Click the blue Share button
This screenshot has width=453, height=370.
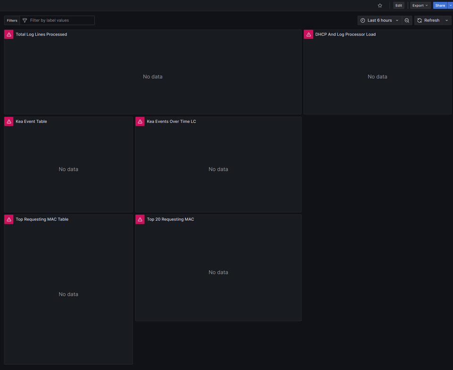point(440,6)
